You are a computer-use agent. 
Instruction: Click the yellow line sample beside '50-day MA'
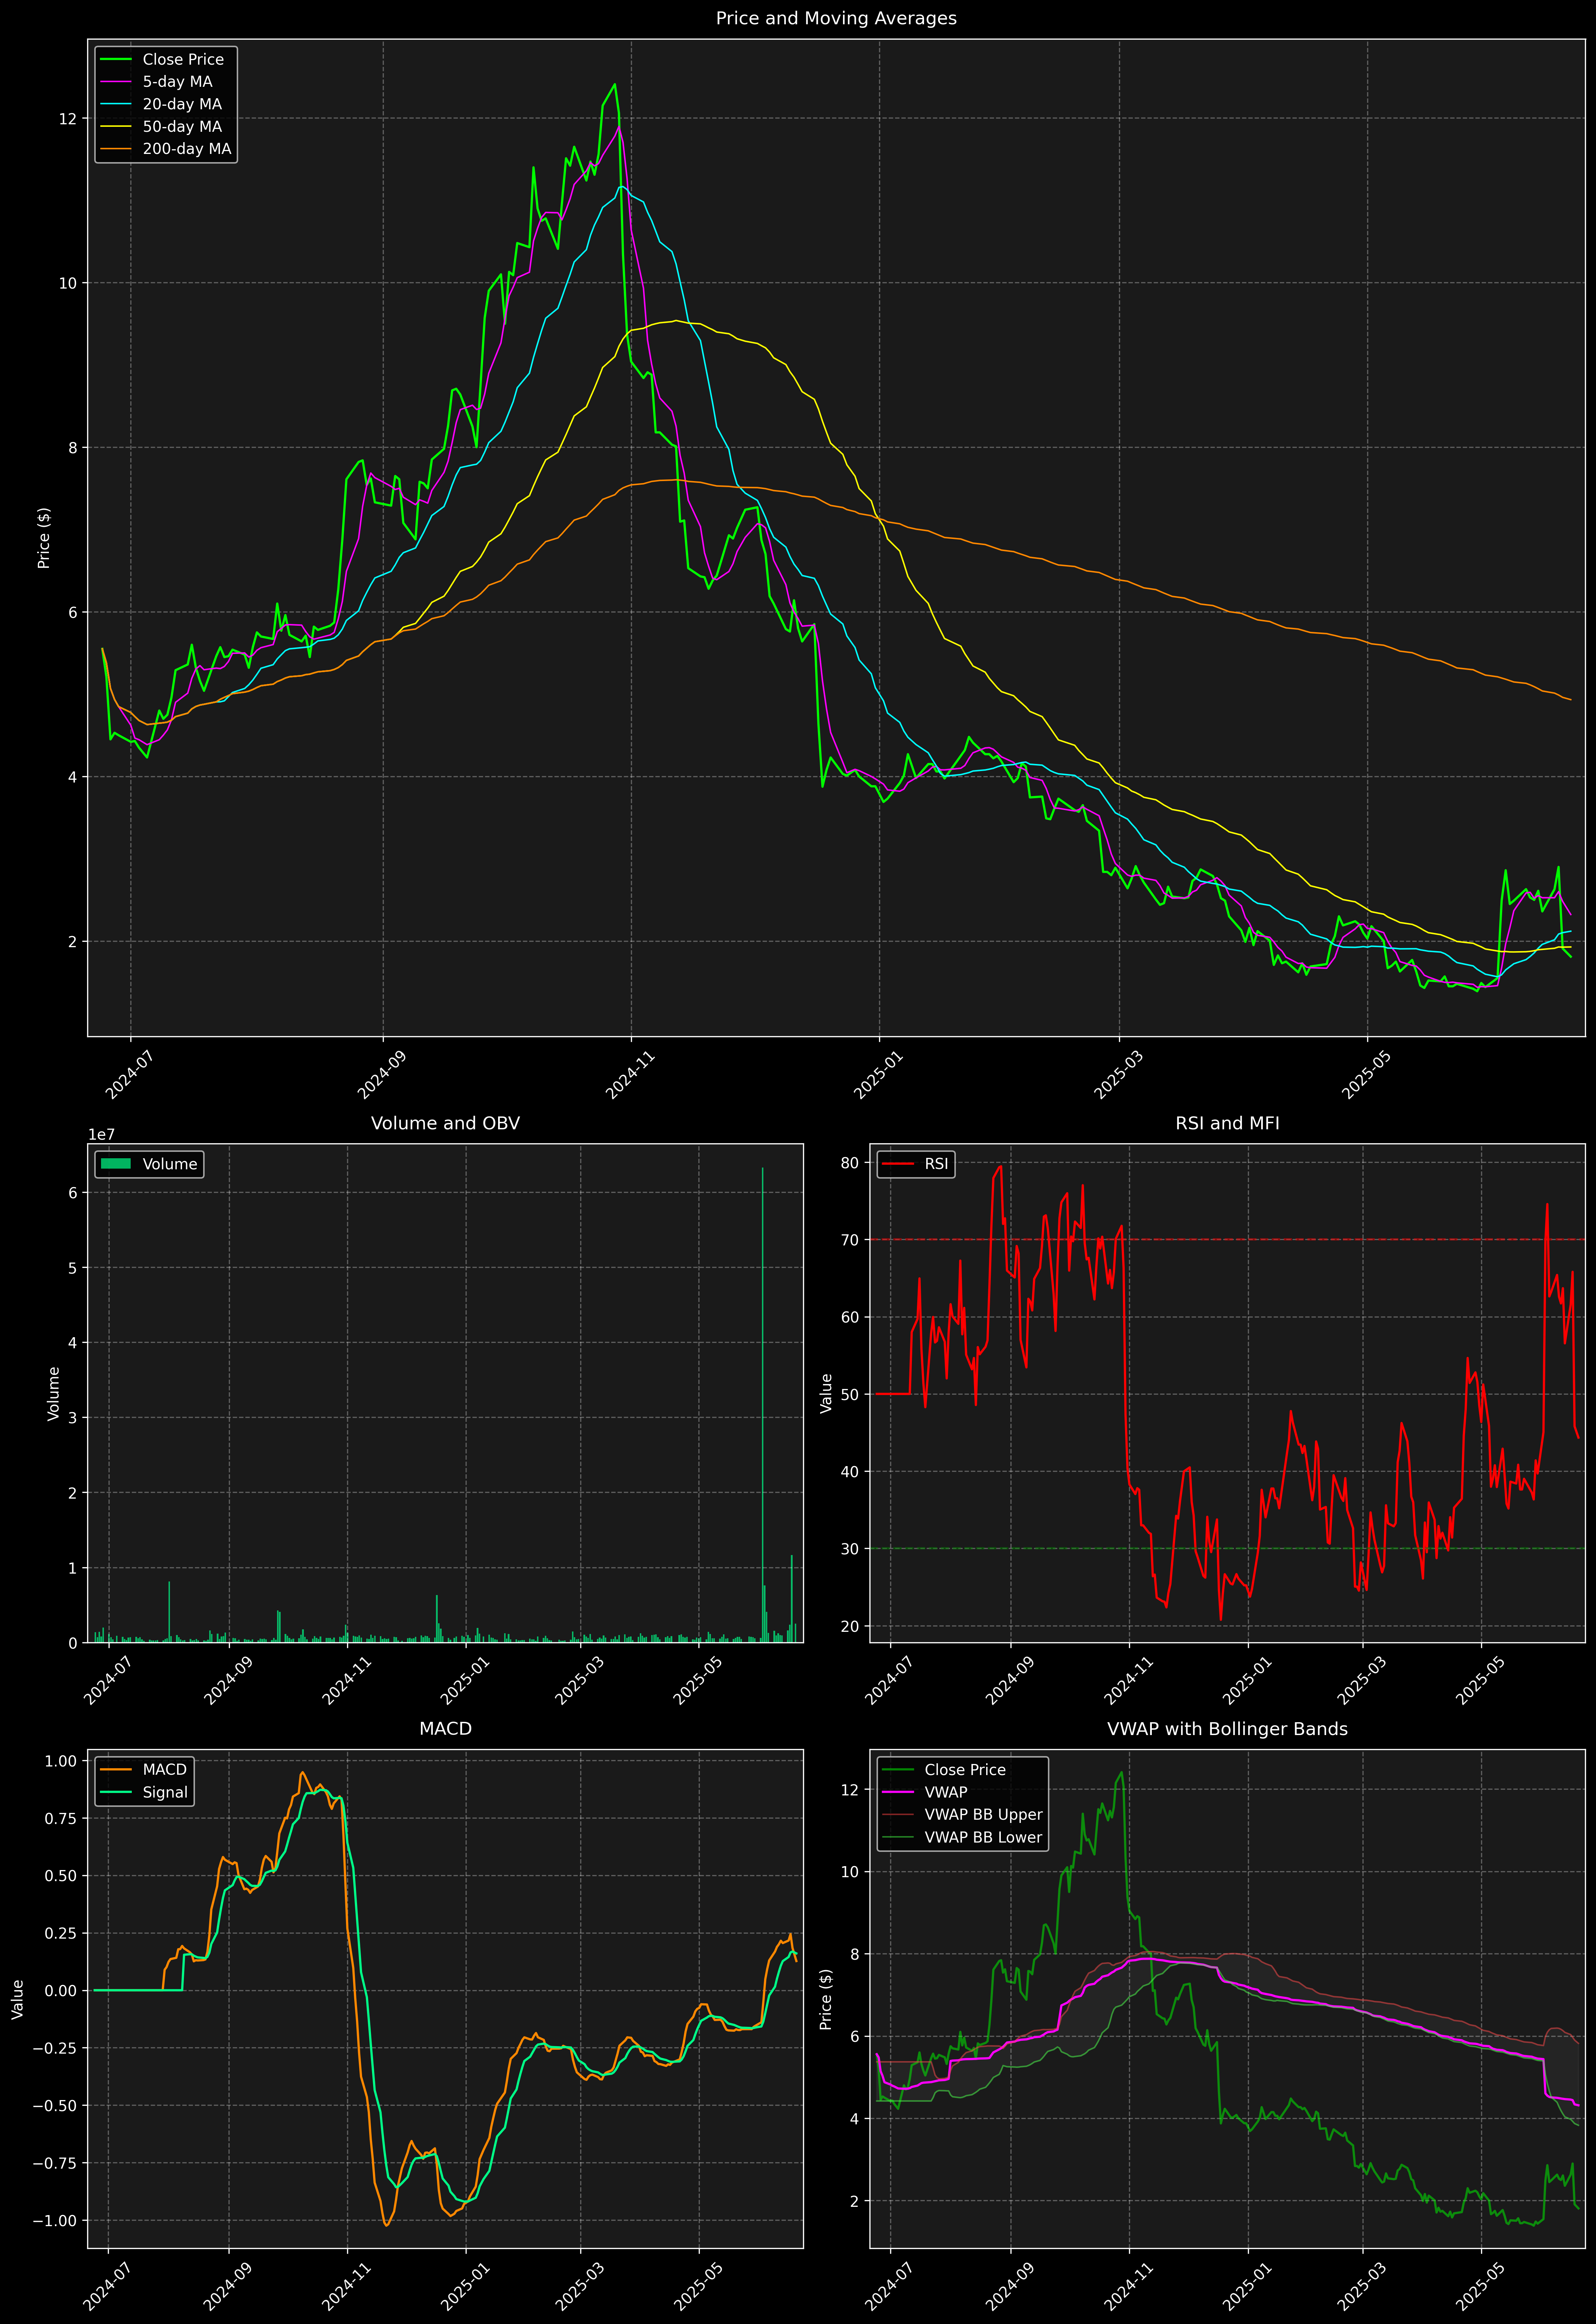point(116,127)
